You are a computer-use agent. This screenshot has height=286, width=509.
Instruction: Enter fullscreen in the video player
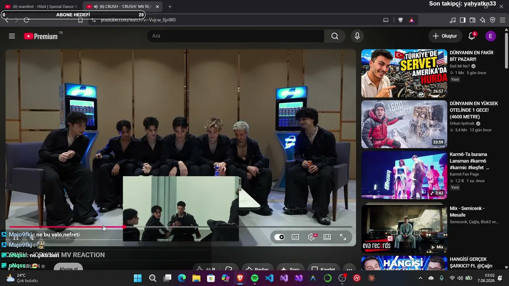click(x=343, y=237)
